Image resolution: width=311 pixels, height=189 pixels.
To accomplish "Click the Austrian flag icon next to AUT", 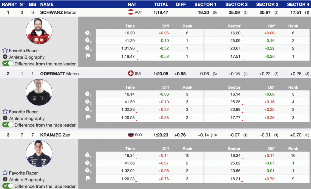I will pos(131,12).
